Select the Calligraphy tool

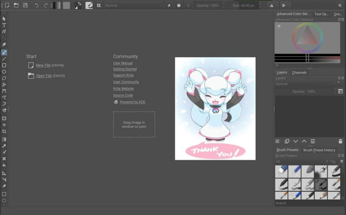pyautogui.click(x=4, y=45)
